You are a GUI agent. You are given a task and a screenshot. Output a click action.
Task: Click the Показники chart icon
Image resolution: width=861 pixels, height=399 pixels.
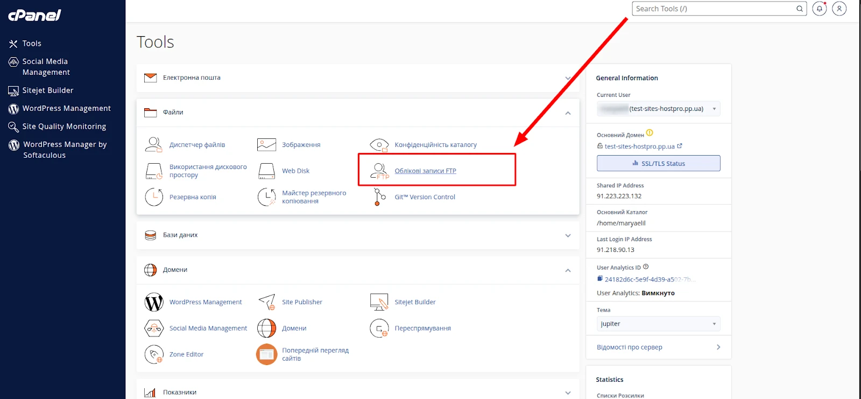point(150,393)
